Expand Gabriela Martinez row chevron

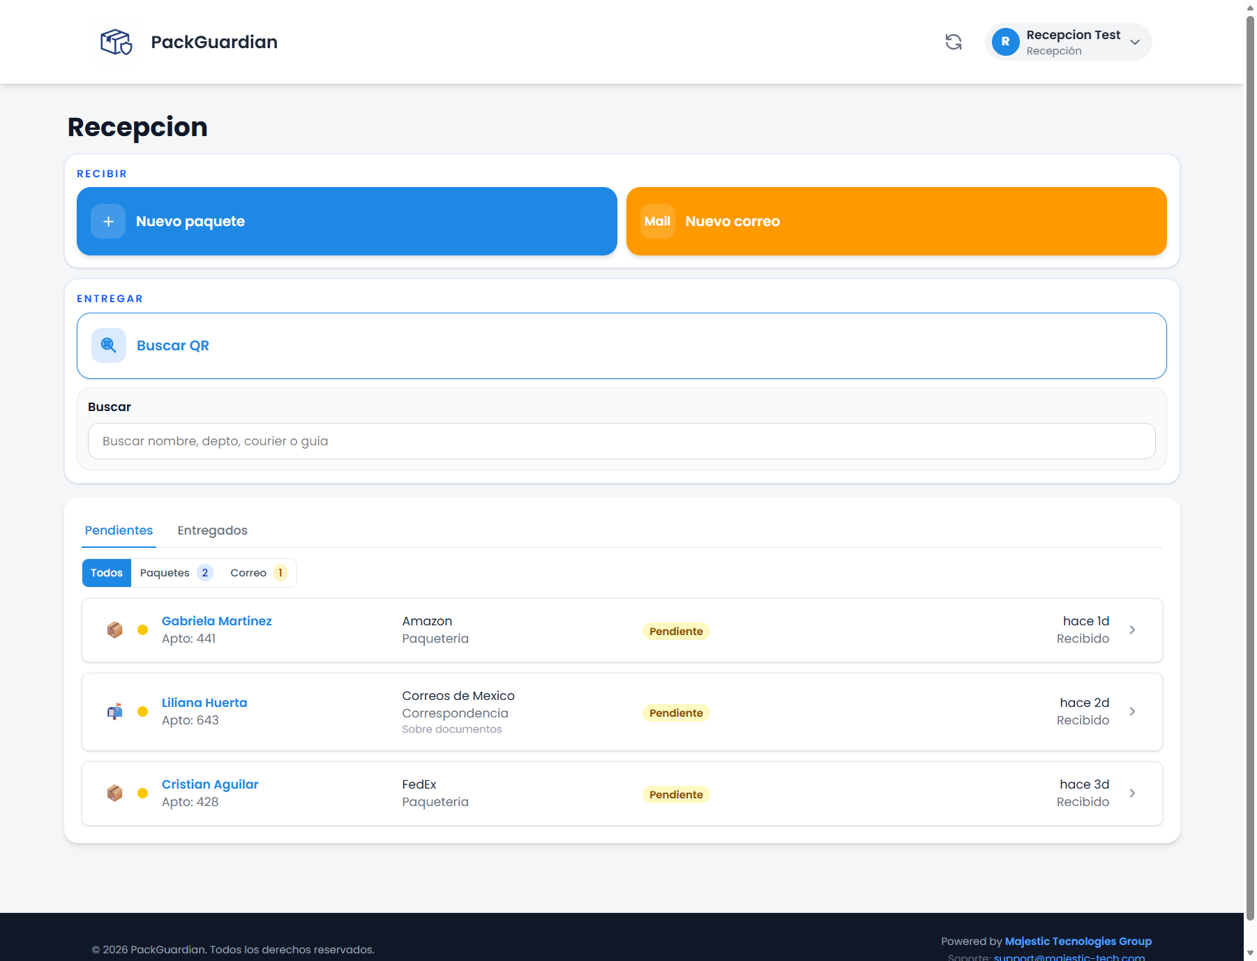1132,630
